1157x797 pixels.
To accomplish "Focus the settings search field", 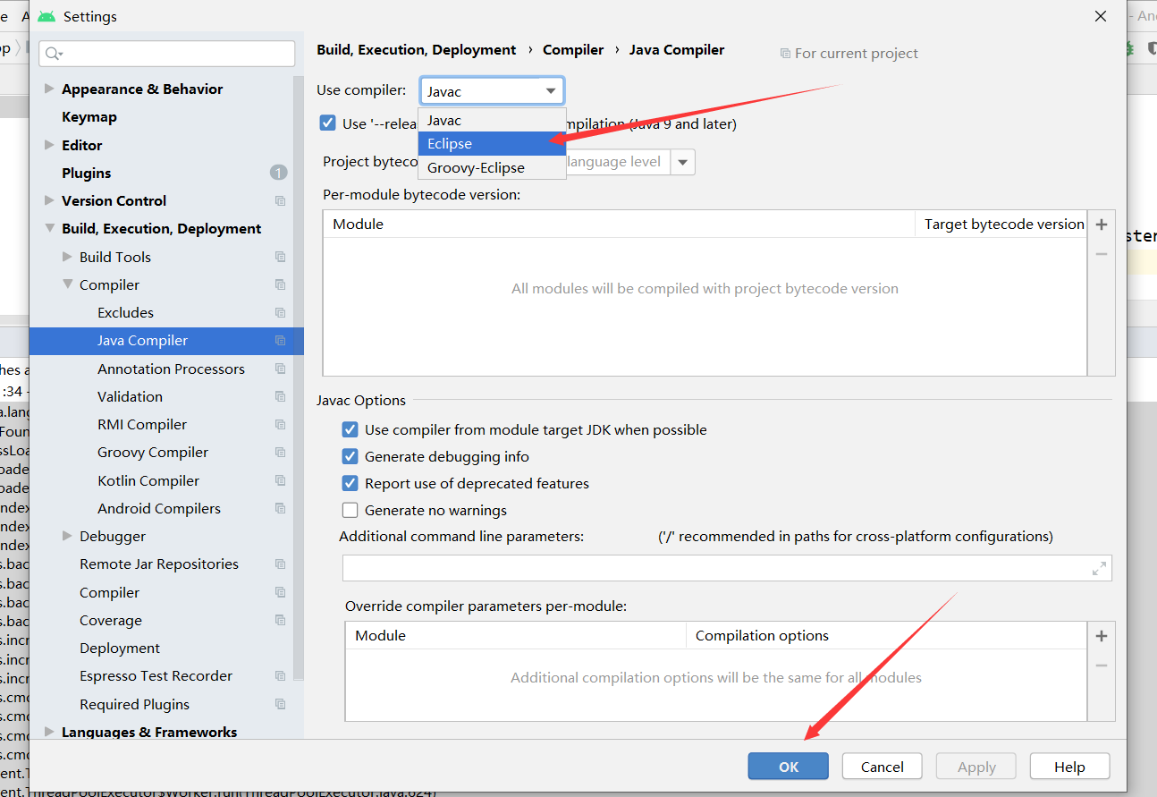I will click(166, 54).
